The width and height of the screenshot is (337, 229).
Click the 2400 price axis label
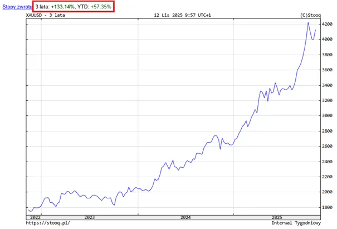point(327,162)
